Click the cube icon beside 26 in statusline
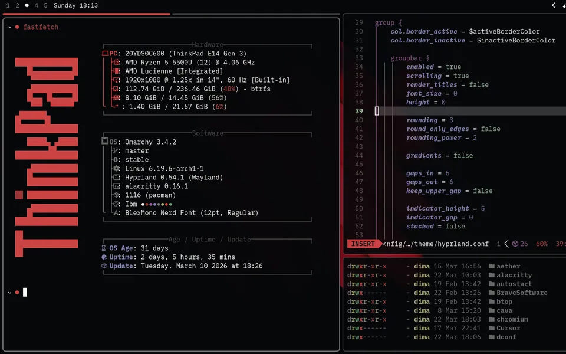This screenshot has width=566, height=354. pos(515,244)
